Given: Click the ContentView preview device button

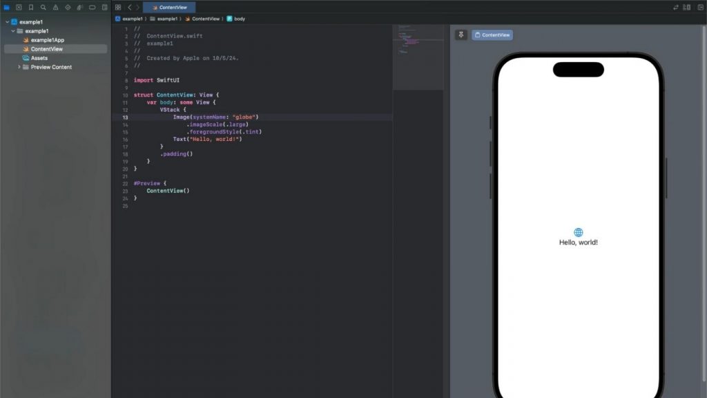Looking at the screenshot, I should [x=494, y=34].
